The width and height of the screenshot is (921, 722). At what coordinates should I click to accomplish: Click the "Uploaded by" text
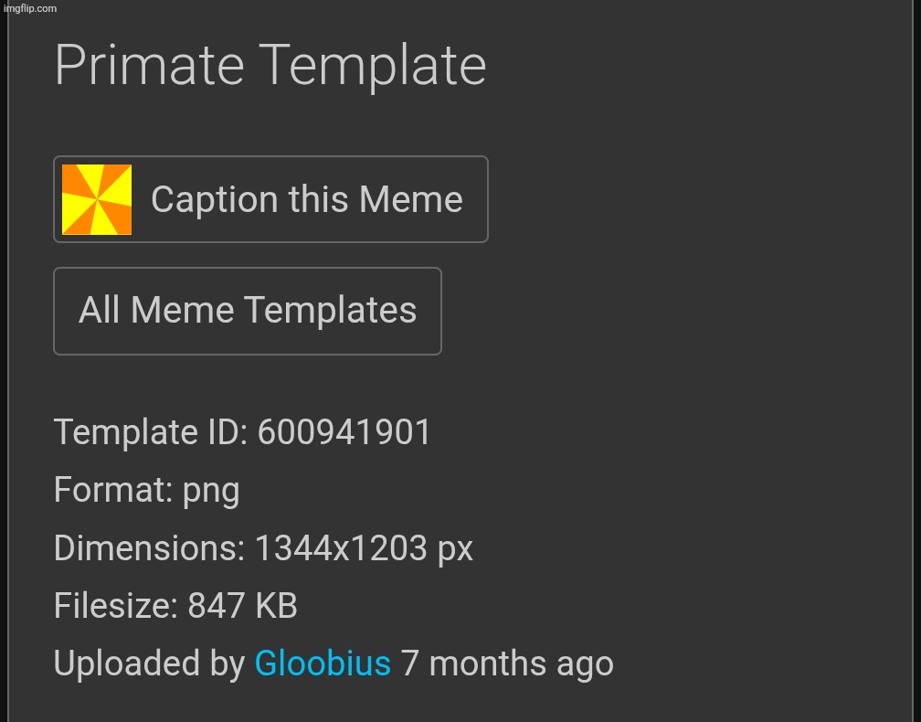[x=150, y=664]
